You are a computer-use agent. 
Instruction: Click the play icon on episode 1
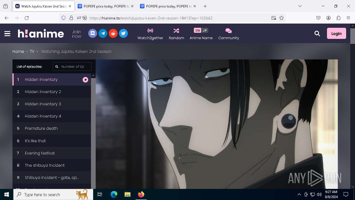(85, 80)
